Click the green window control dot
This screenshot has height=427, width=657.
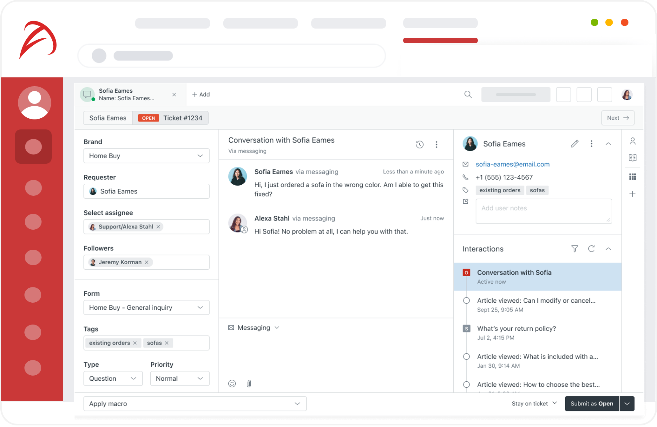[x=595, y=23]
